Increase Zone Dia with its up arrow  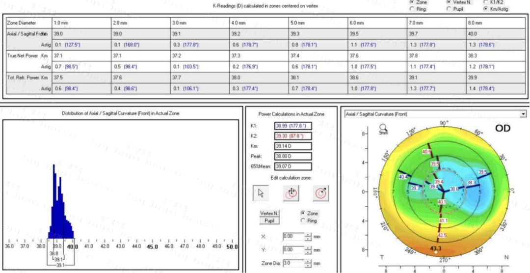(x=308, y=262)
